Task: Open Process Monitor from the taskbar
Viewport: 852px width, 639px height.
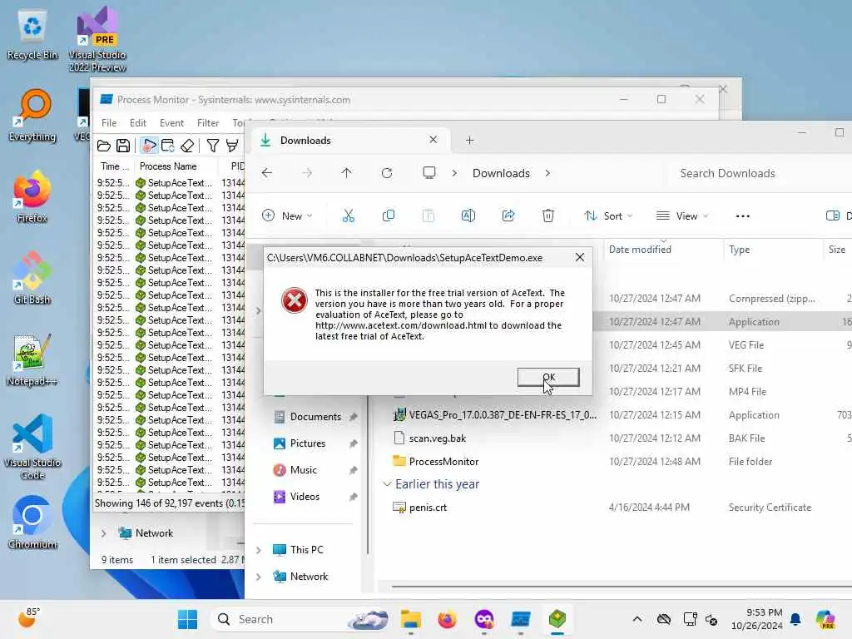Action: [520, 619]
